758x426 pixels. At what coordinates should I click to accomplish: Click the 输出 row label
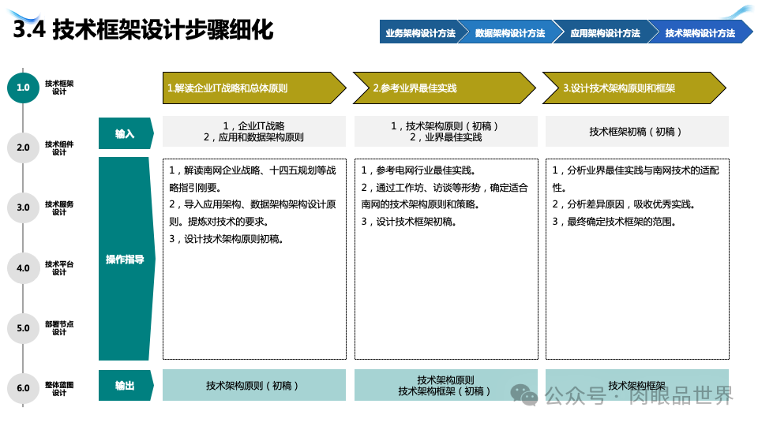coord(126,386)
